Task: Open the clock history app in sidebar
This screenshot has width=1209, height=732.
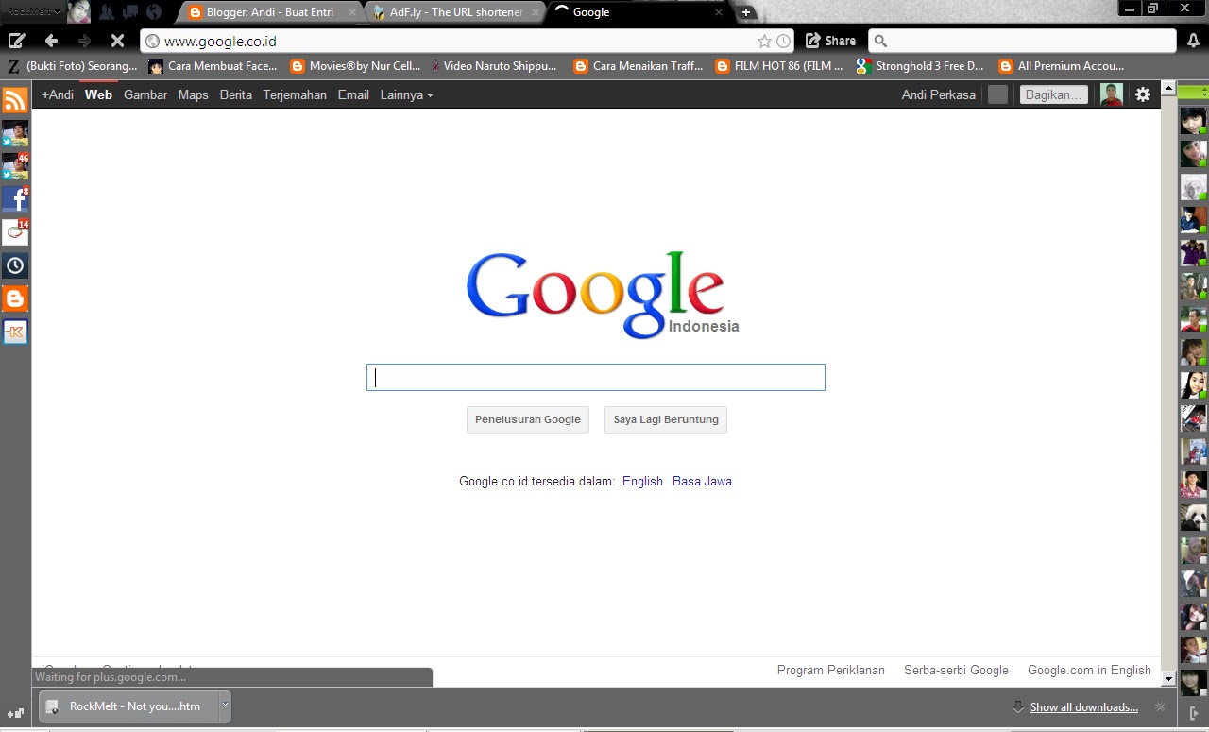Action: pos(15,265)
